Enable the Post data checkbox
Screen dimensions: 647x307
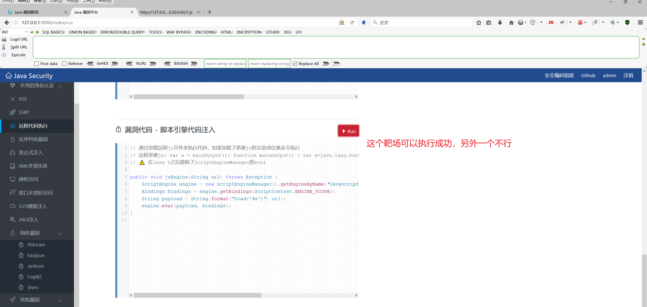pyautogui.click(x=37, y=64)
